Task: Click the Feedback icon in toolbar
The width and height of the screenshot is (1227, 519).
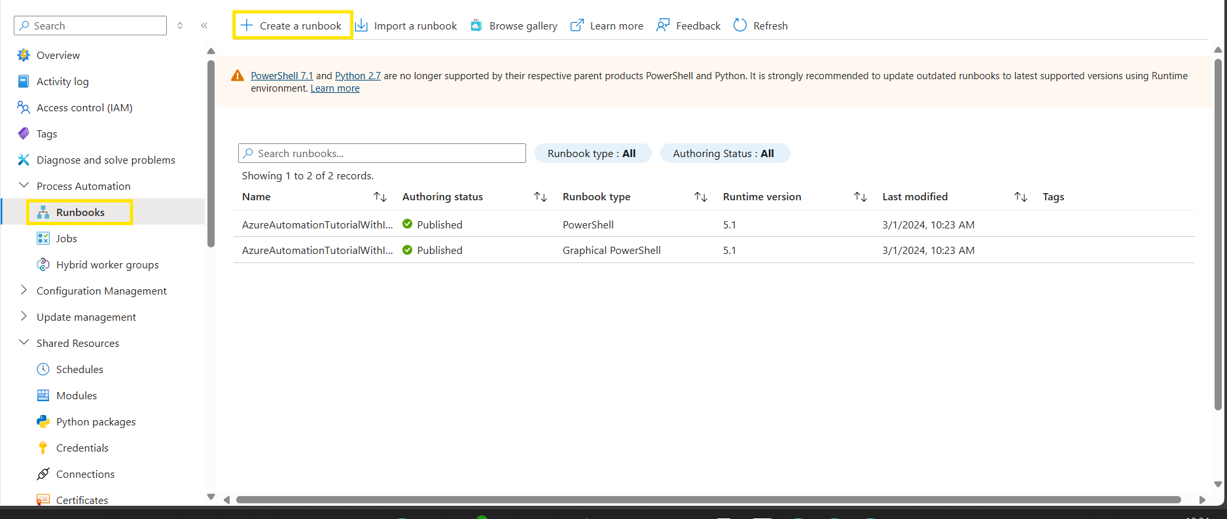Action: click(663, 26)
